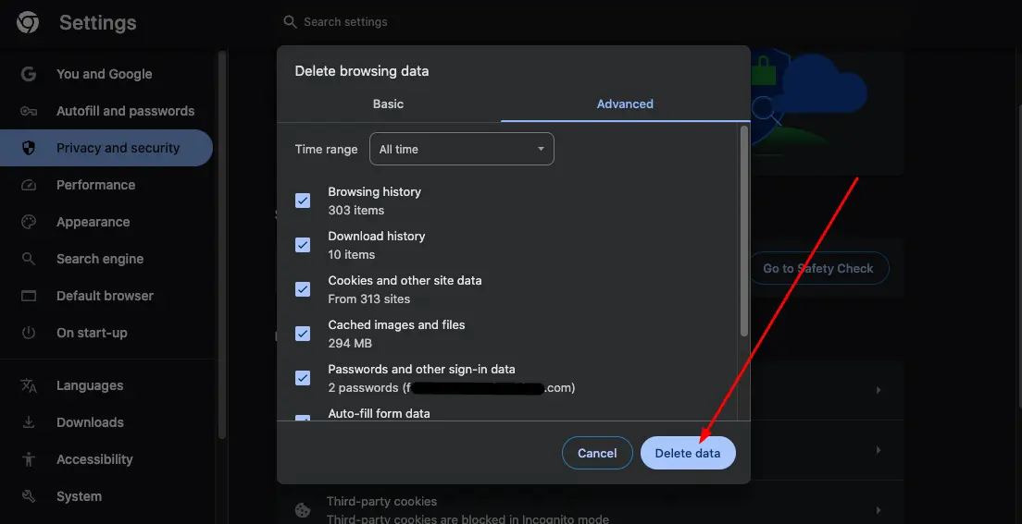Click the '294 MB' text
1022x524 pixels.
[350, 343]
